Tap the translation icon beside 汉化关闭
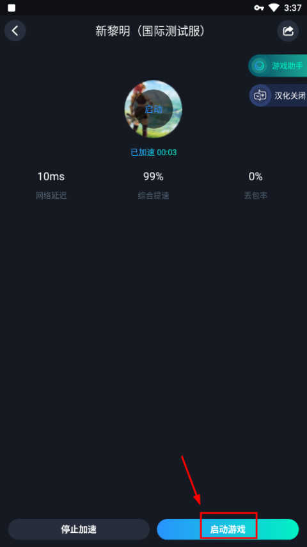Viewport: 307px width, 547px height. (260, 96)
